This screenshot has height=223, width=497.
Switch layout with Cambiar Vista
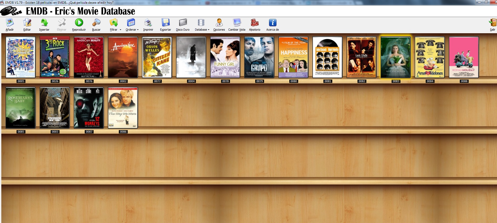(237, 23)
